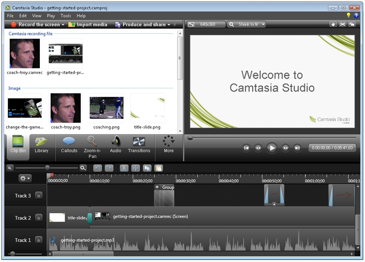Open the timeline gear options menu
The width and height of the screenshot is (365, 262).
(x=25, y=178)
